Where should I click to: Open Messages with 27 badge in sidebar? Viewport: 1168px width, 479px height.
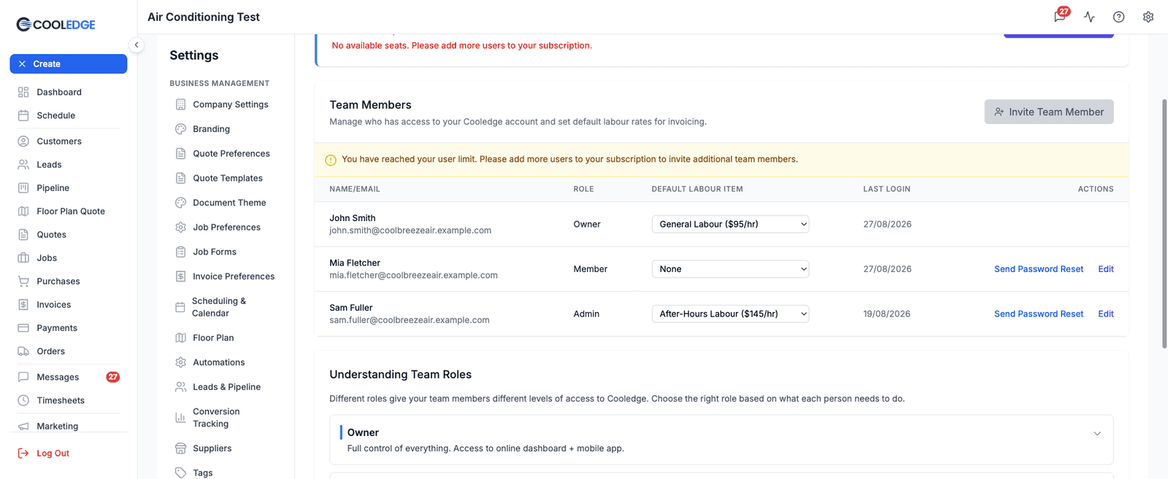click(68, 377)
